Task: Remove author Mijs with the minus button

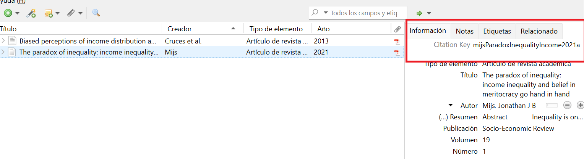Action: pos(568,105)
